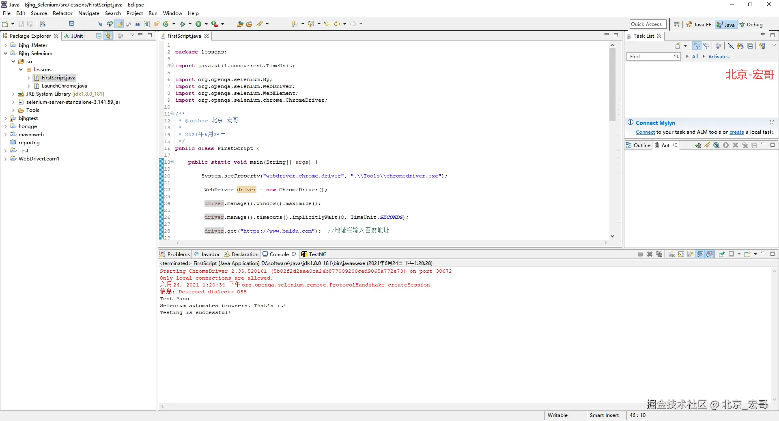Click Clear Console icon

coord(671,254)
